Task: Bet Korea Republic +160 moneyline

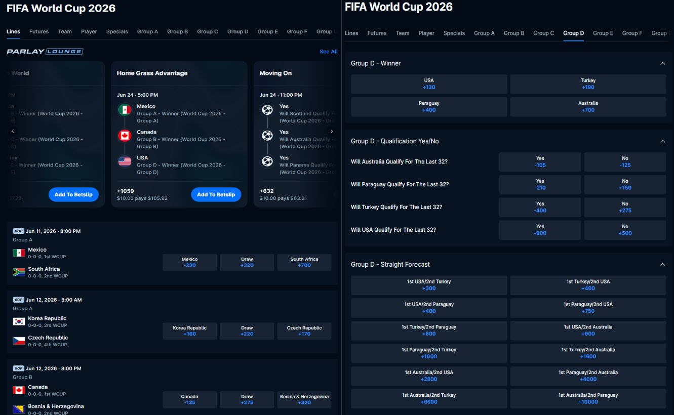Action: [x=189, y=331]
